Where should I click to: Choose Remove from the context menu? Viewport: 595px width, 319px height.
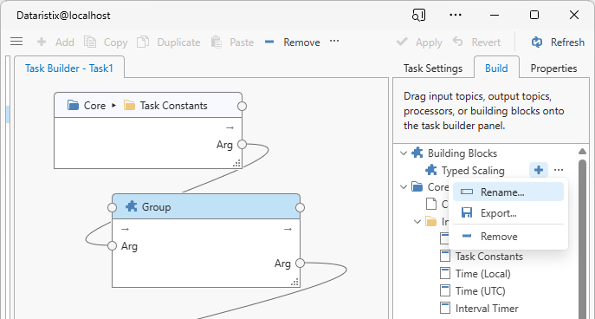tap(508, 236)
